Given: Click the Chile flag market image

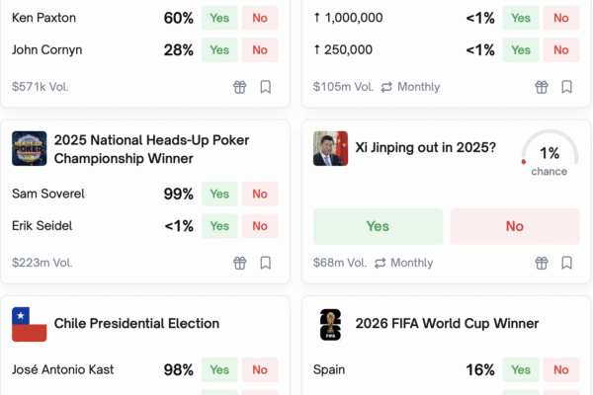Looking at the screenshot, I should tap(30, 324).
